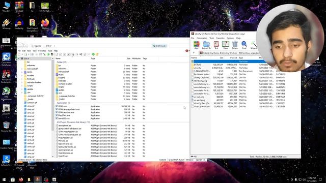Viewport: 326px width, 183px height.
Task: Click the Windows Start button
Action: point(4,179)
